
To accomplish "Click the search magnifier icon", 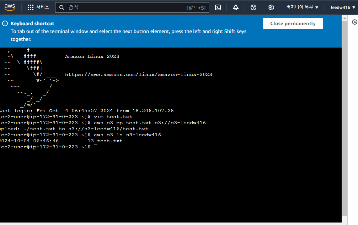I will coord(62,7).
